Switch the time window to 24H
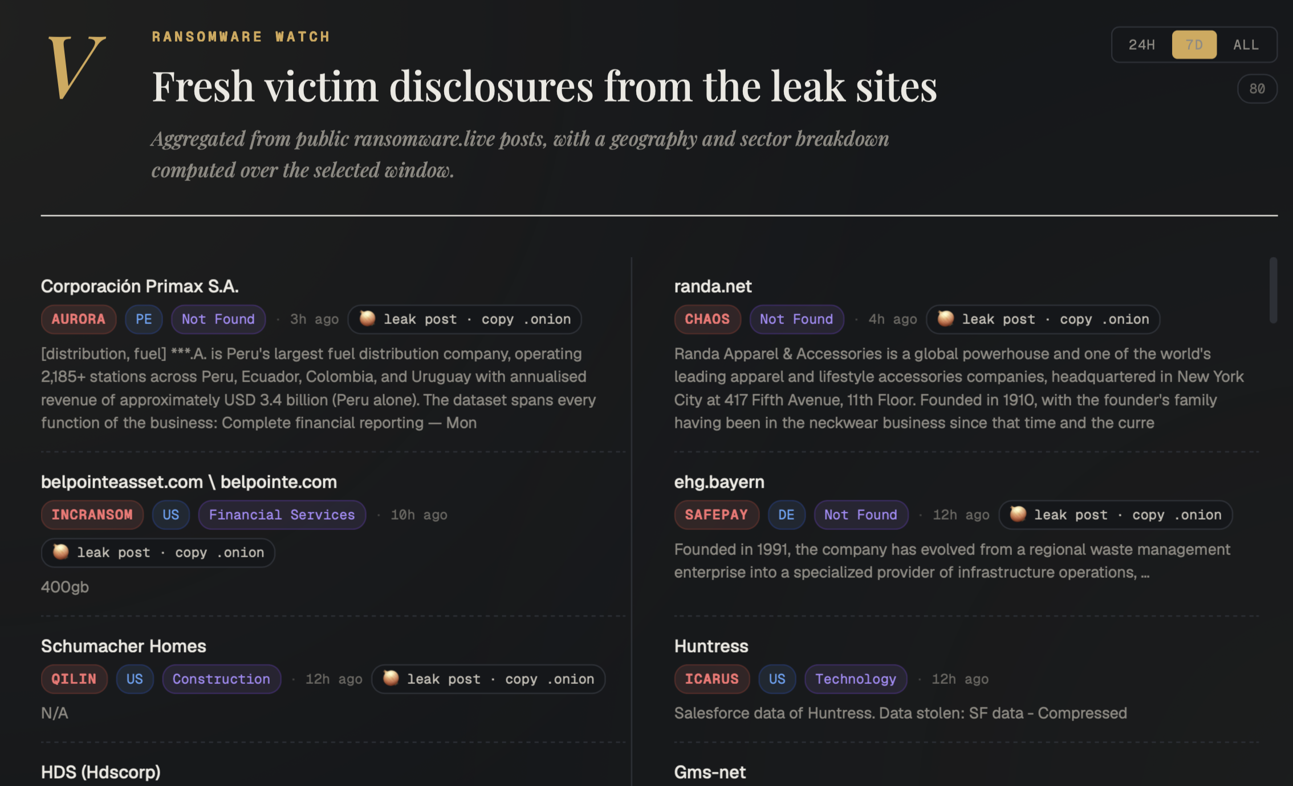The width and height of the screenshot is (1293, 786). (1141, 44)
